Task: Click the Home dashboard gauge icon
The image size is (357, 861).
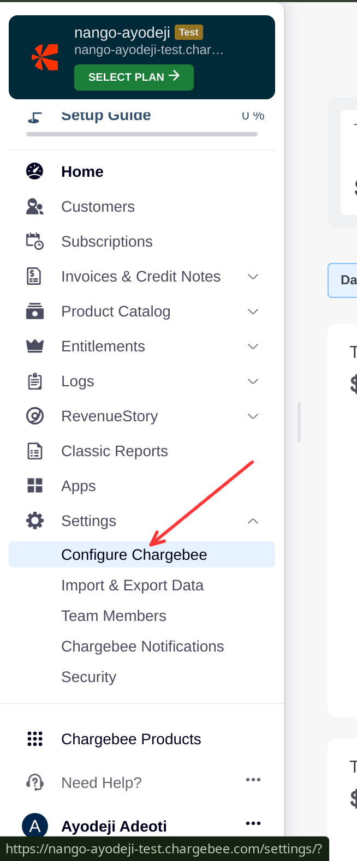Action: (x=35, y=171)
